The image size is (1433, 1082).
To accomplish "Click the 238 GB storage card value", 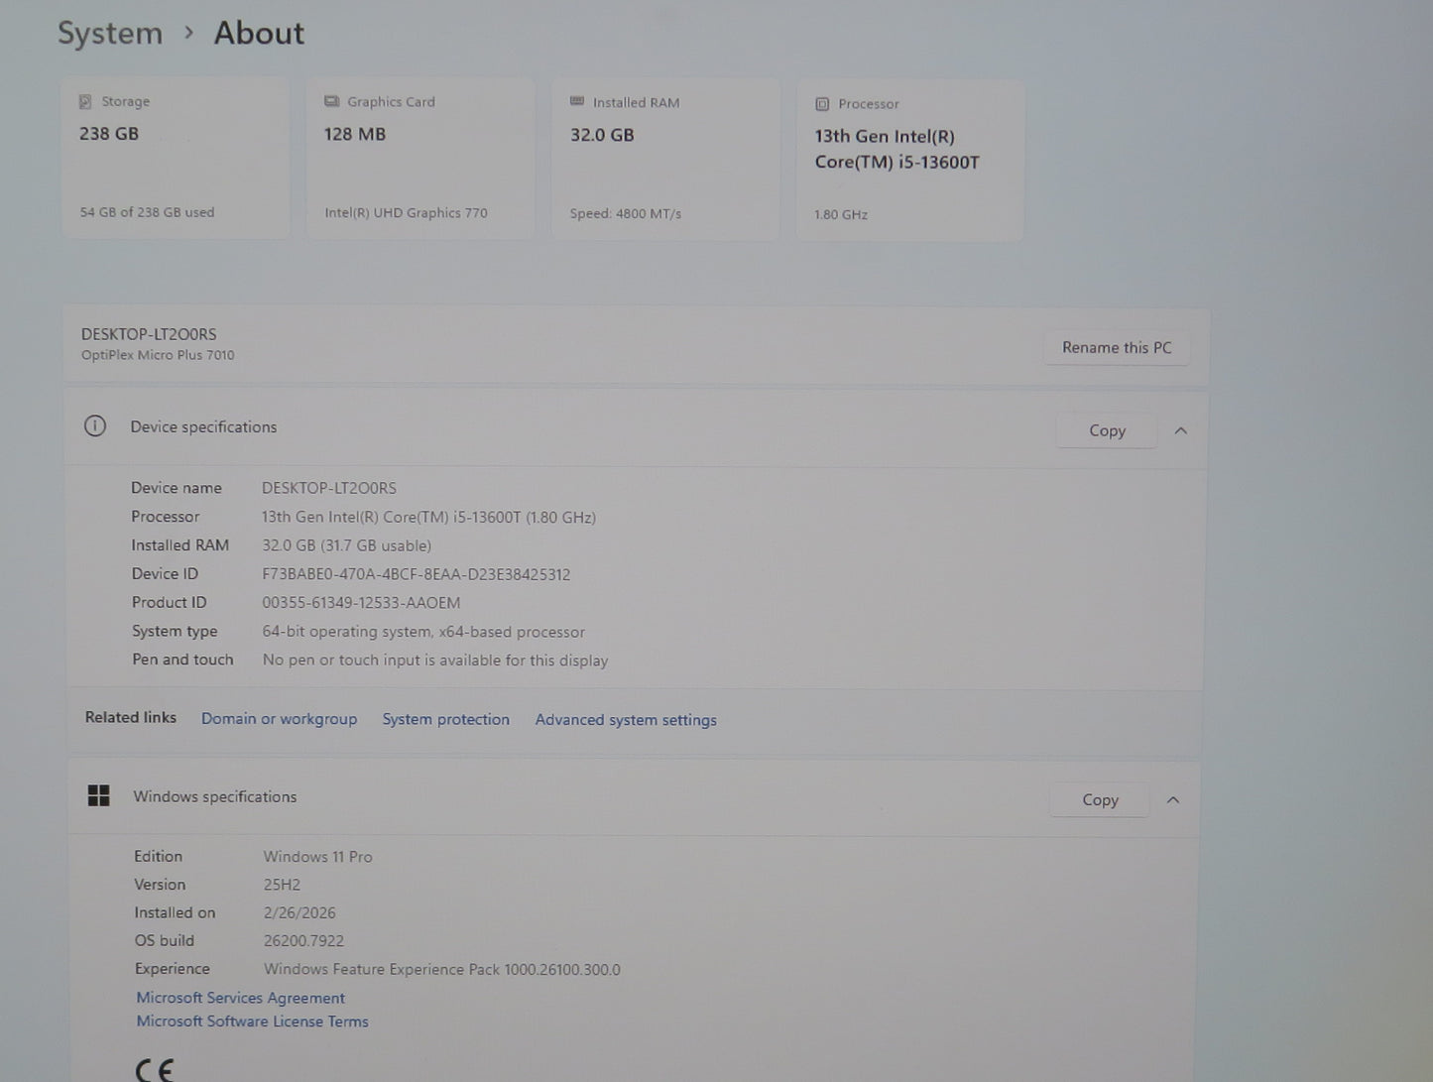I will (x=109, y=134).
